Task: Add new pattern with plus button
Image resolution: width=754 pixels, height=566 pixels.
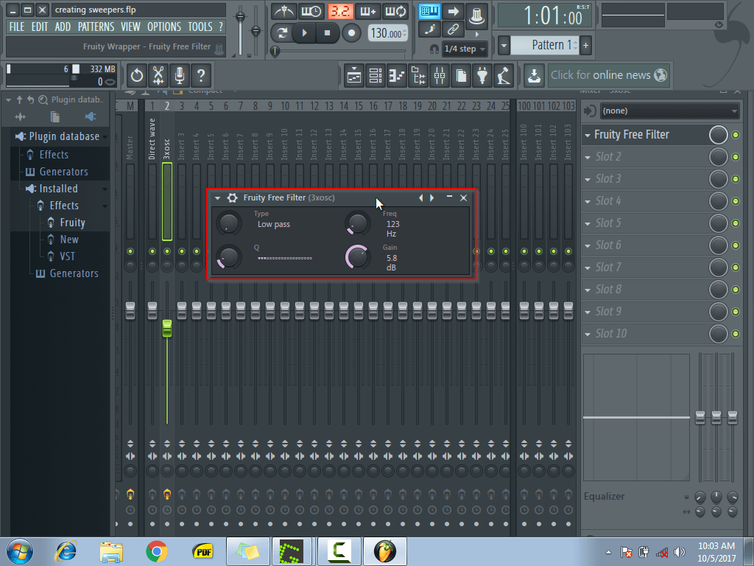Action: click(x=585, y=46)
